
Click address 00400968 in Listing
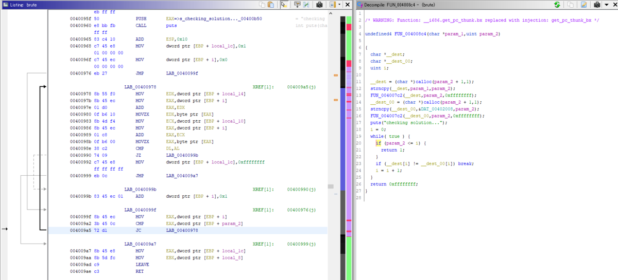[x=81, y=46]
